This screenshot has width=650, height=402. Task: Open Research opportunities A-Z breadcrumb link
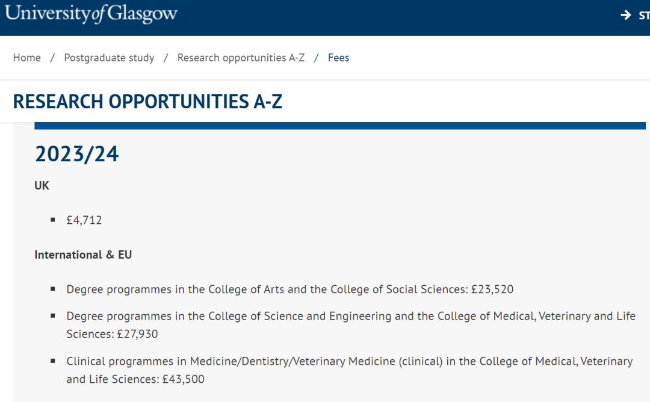tap(241, 58)
